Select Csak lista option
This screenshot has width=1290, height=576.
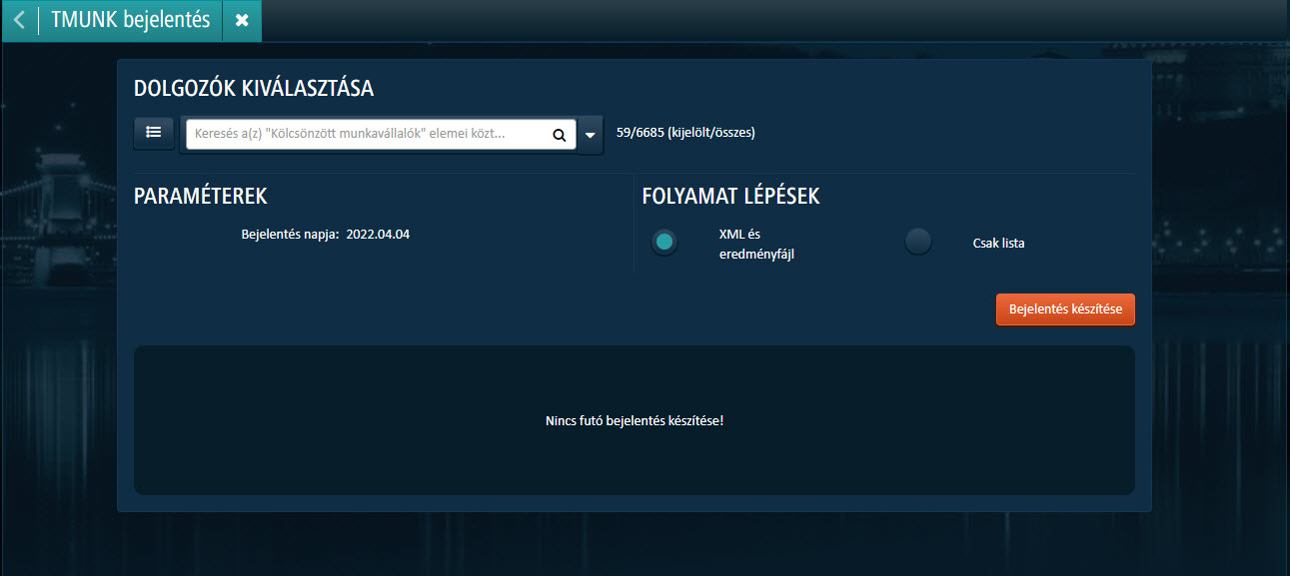(x=918, y=243)
